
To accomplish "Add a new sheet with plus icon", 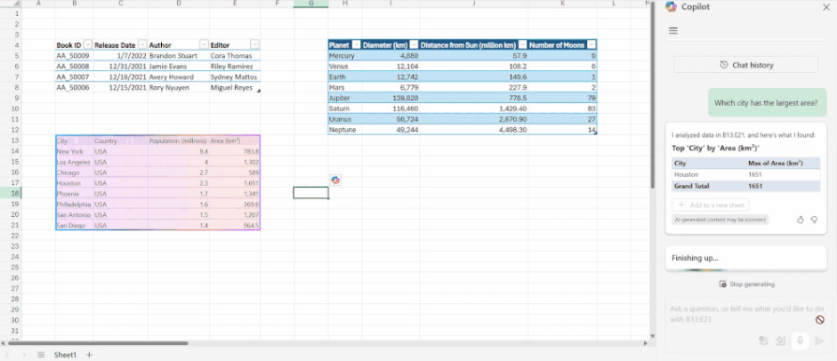I will click(89, 354).
